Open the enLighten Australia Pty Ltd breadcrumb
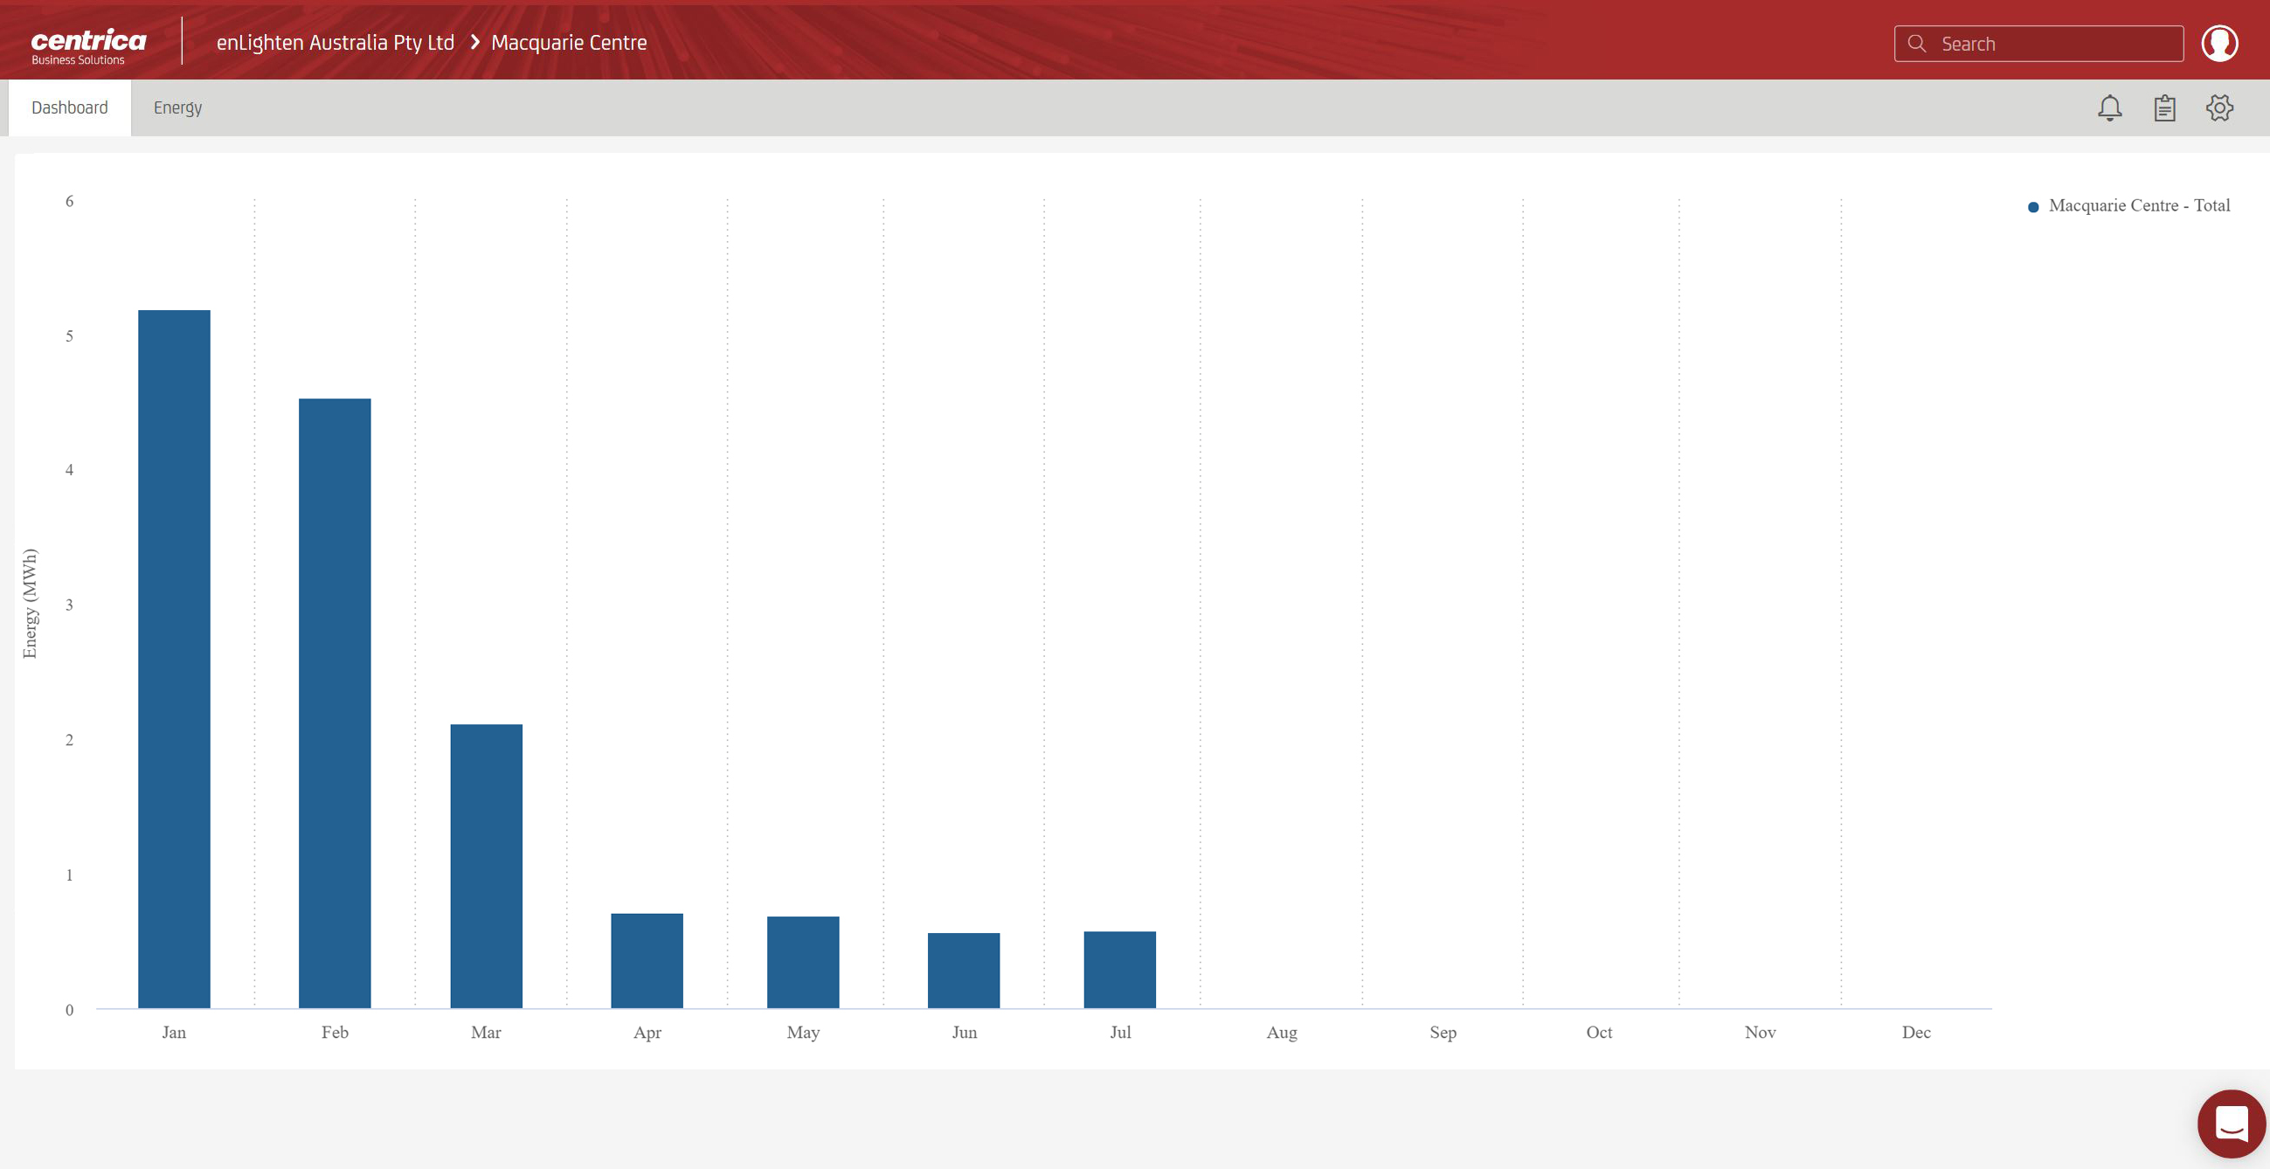The width and height of the screenshot is (2270, 1169). (x=335, y=41)
